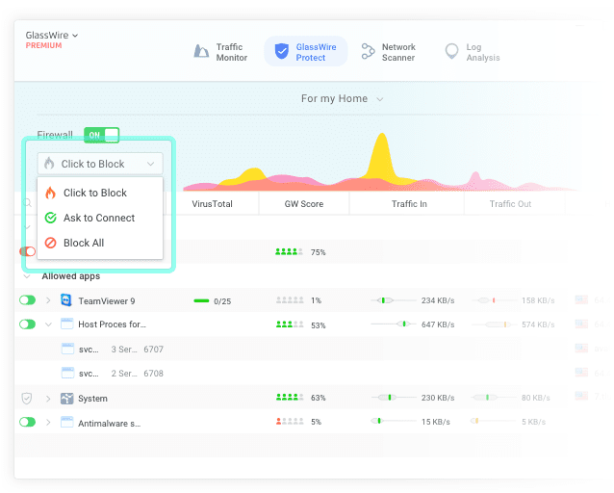The width and height of the screenshot is (614, 493).
Task: Click the 15 KB/s Traffic In value
Action: [x=435, y=422]
